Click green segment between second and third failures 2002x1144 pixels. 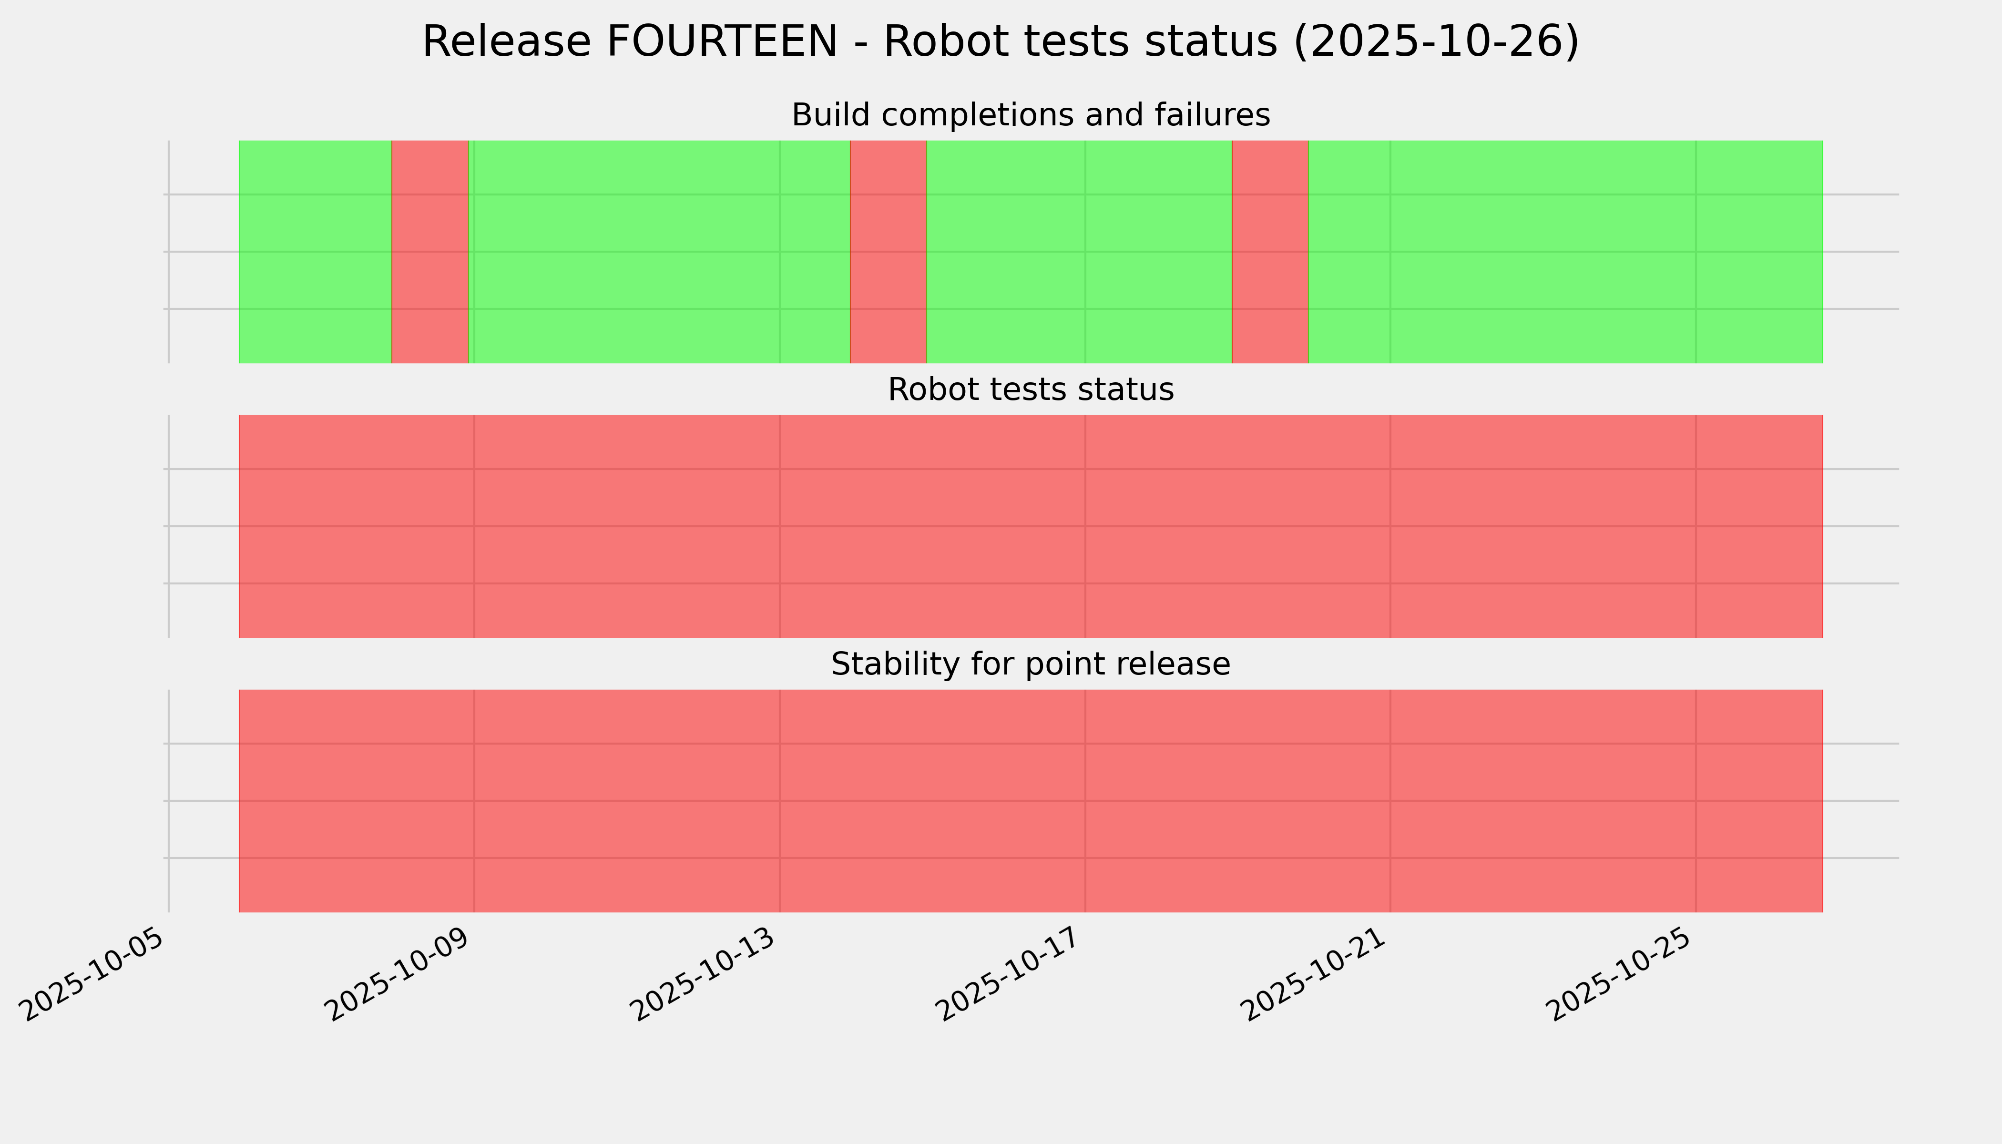1079,251
